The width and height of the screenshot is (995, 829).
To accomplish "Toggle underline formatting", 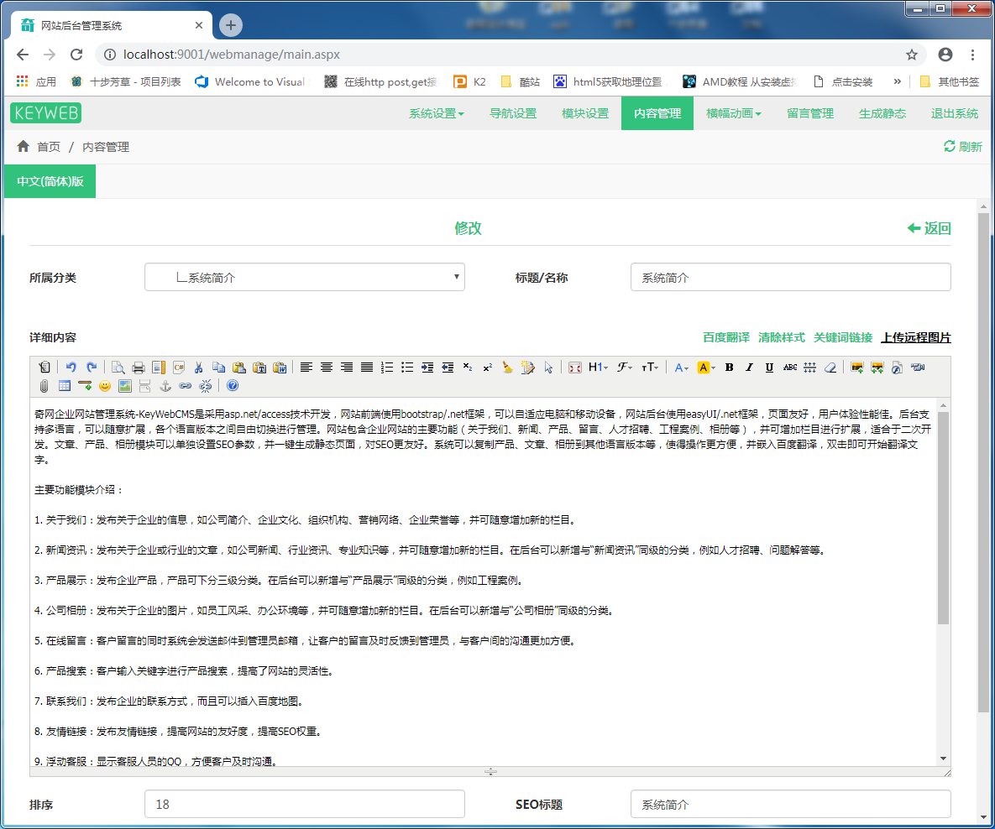I will pos(770,368).
